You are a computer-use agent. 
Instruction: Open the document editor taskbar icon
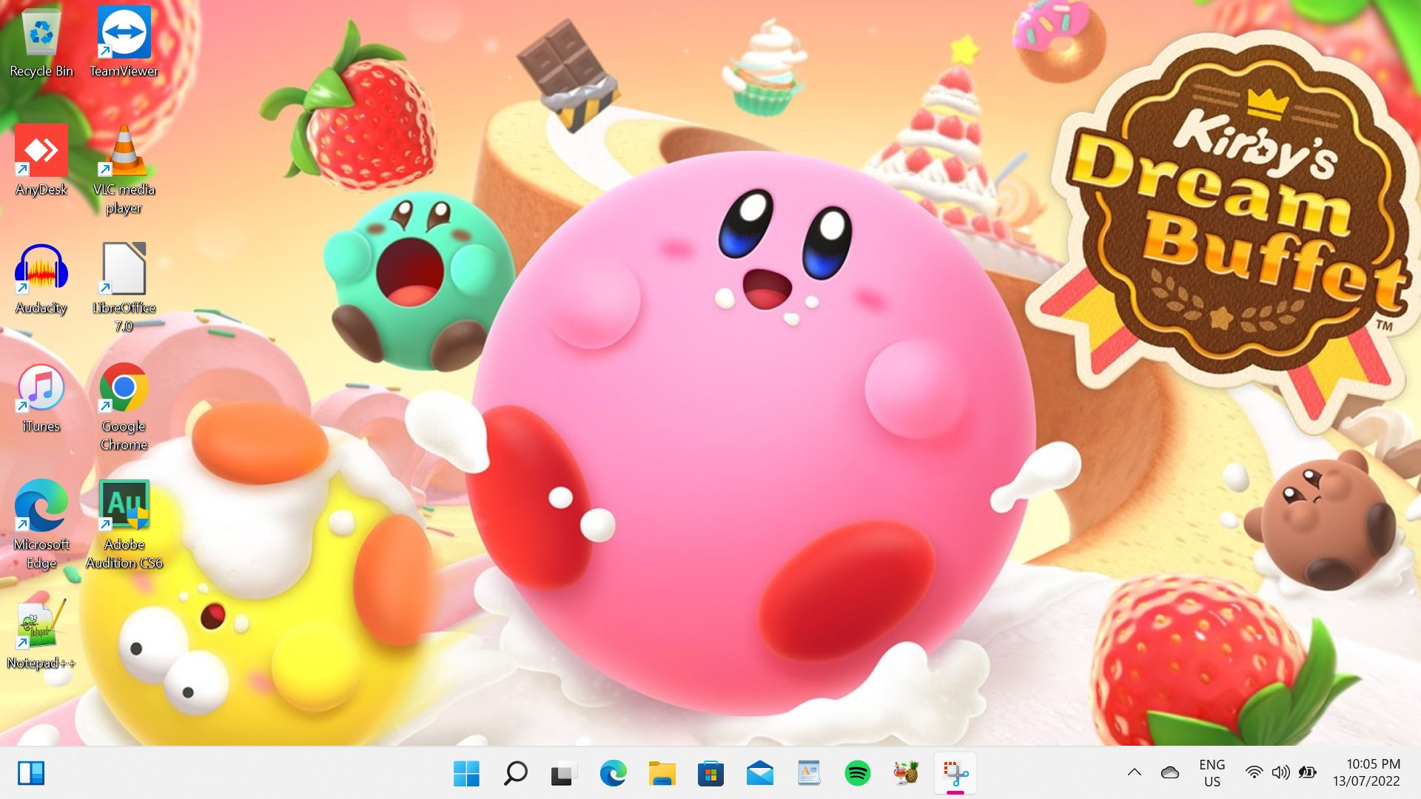coord(808,773)
